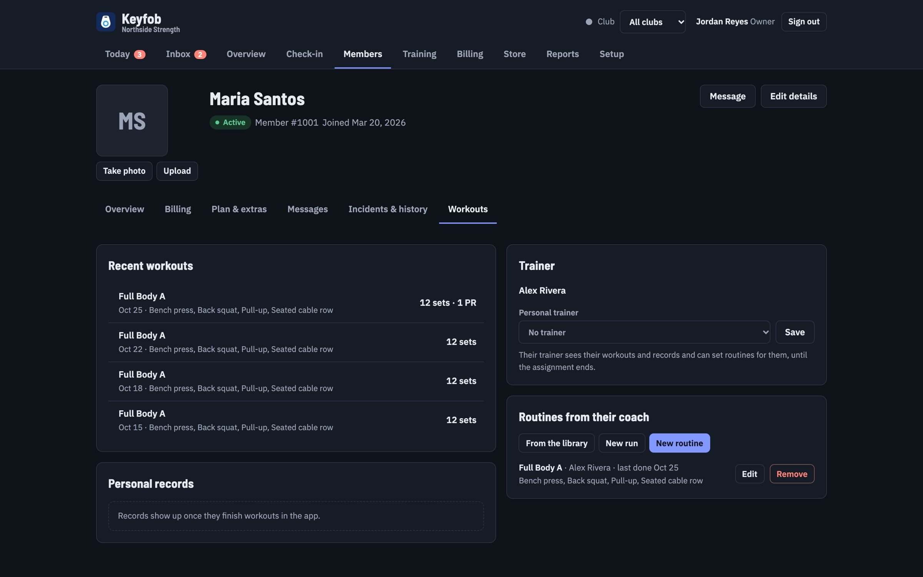Image resolution: width=923 pixels, height=577 pixels.
Task: Go to the top Billing nav item
Action: (470, 54)
